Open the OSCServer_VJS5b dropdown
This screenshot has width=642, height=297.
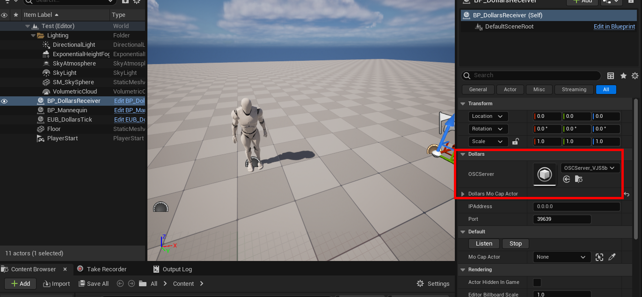click(590, 168)
